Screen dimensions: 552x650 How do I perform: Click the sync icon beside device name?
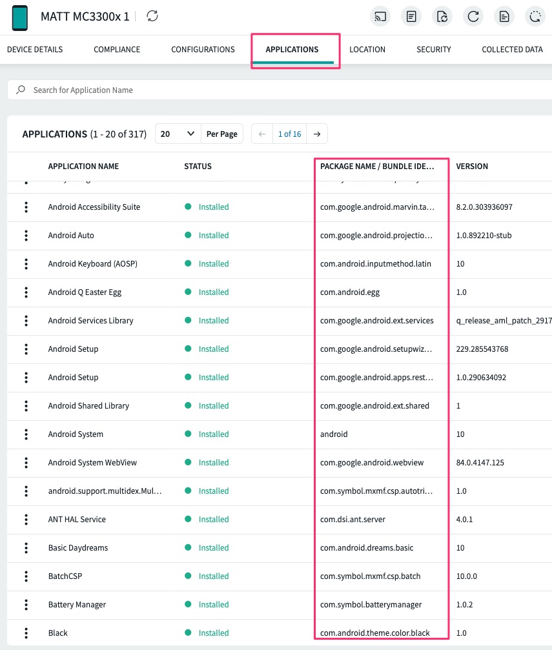pos(152,16)
